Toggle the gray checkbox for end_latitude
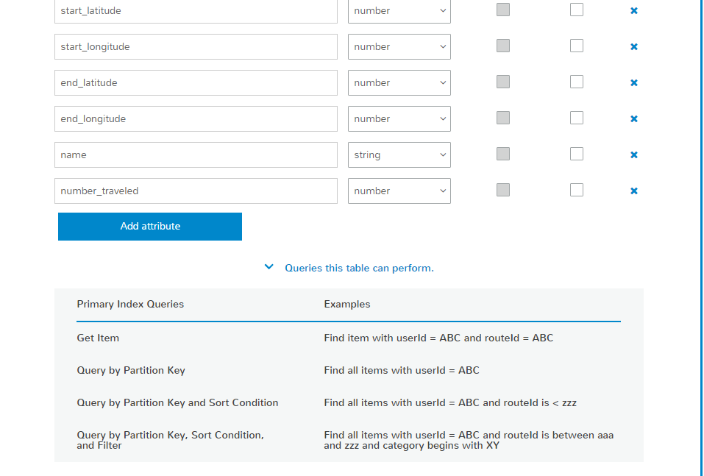The width and height of the screenshot is (704, 476). [x=503, y=82]
